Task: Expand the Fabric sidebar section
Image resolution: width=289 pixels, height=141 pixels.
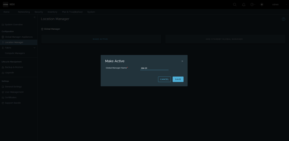Action: point(34,48)
